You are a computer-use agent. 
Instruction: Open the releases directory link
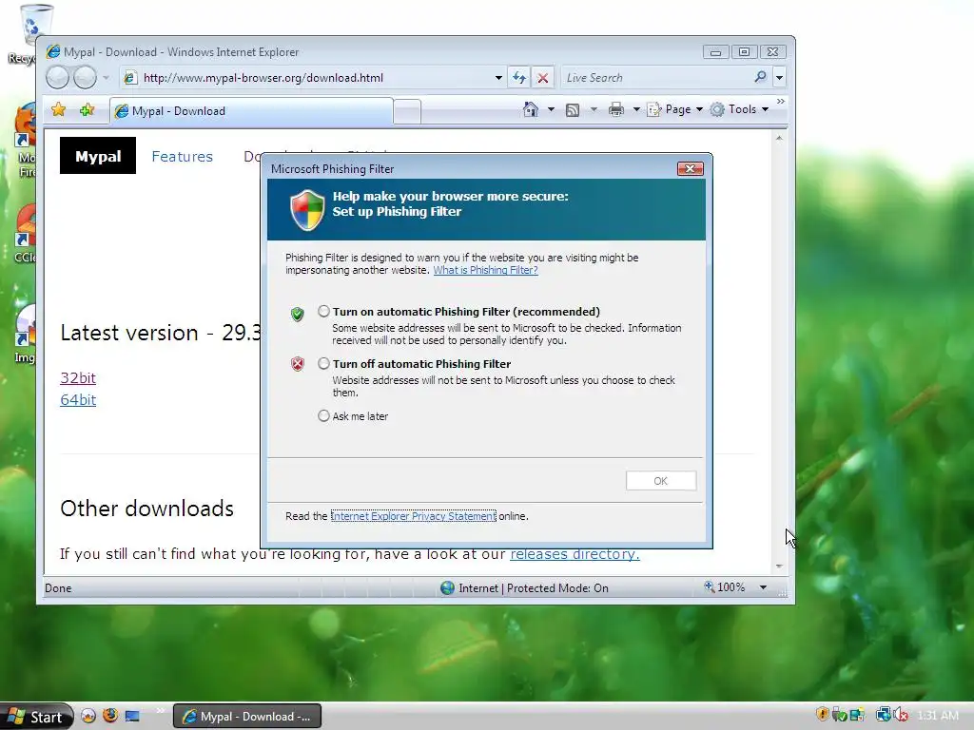coord(575,554)
